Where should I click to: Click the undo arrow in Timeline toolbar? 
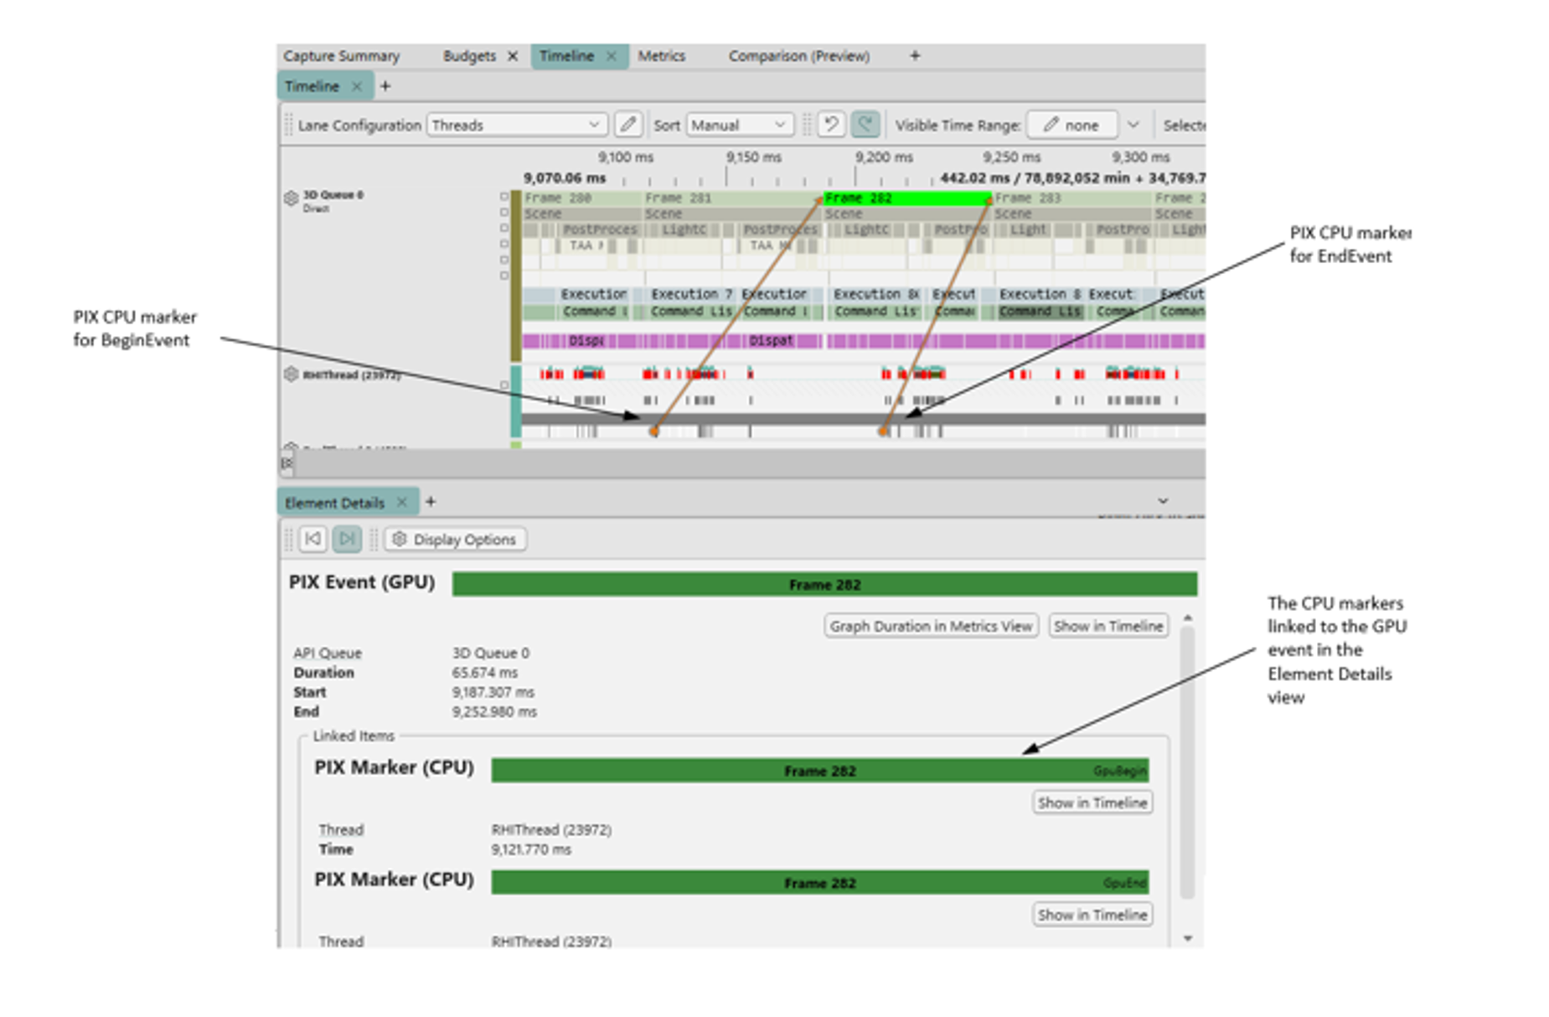831,125
